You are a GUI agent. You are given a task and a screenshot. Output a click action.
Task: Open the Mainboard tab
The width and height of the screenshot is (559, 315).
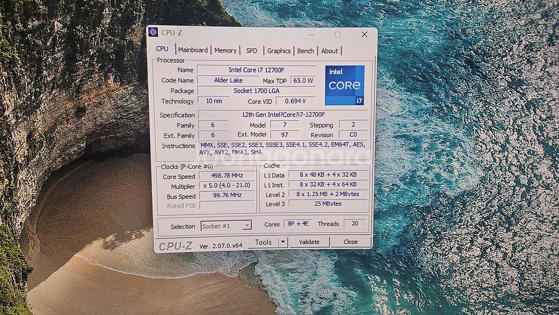(193, 50)
